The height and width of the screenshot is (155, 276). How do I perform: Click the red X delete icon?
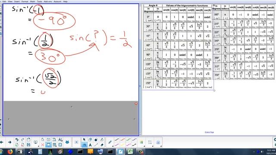tap(43, 145)
